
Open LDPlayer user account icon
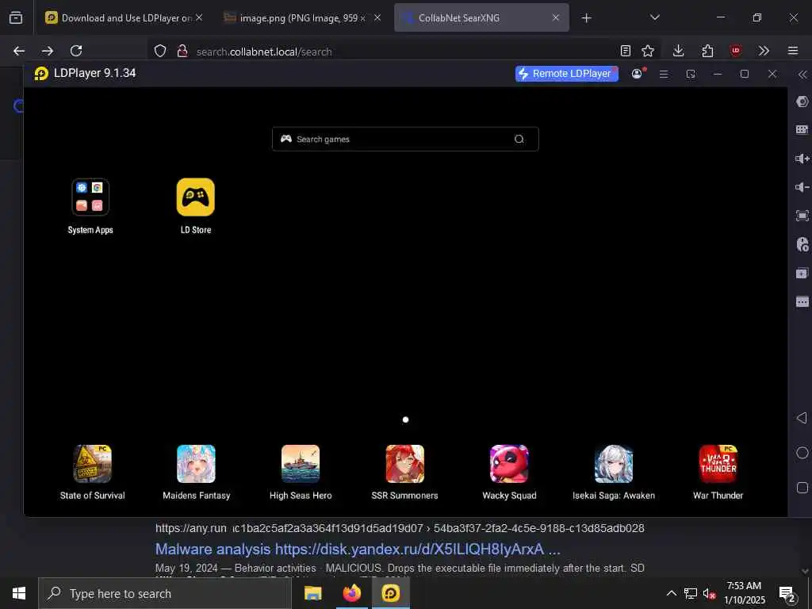pos(637,74)
